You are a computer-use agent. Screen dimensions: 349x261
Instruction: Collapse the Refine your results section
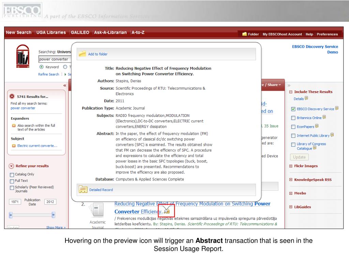click(x=11, y=166)
